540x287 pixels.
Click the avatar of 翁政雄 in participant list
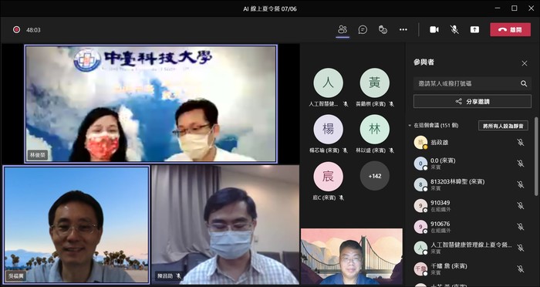point(420,142)
